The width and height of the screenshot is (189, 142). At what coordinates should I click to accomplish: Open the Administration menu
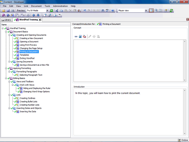point(60,6)
